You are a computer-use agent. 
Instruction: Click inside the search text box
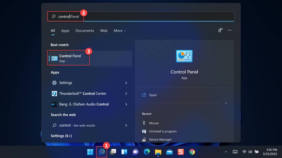point(141,17)
